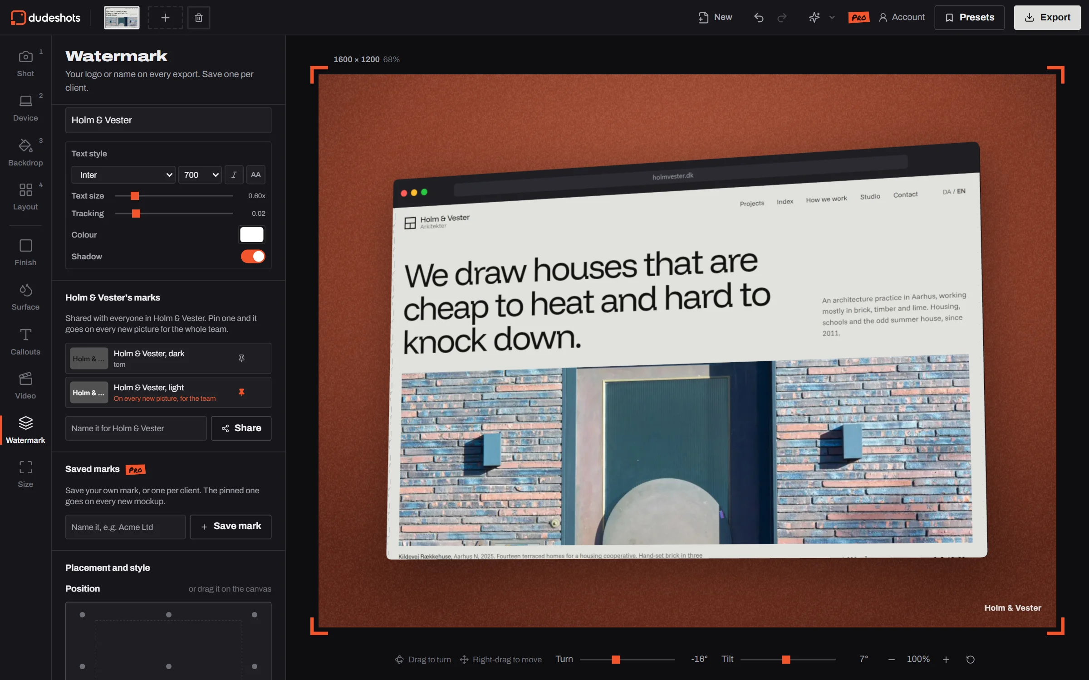Screen dimensions: 1089x680
Task: Open the 700 font weight dropdown
Action: click(200, 175)
